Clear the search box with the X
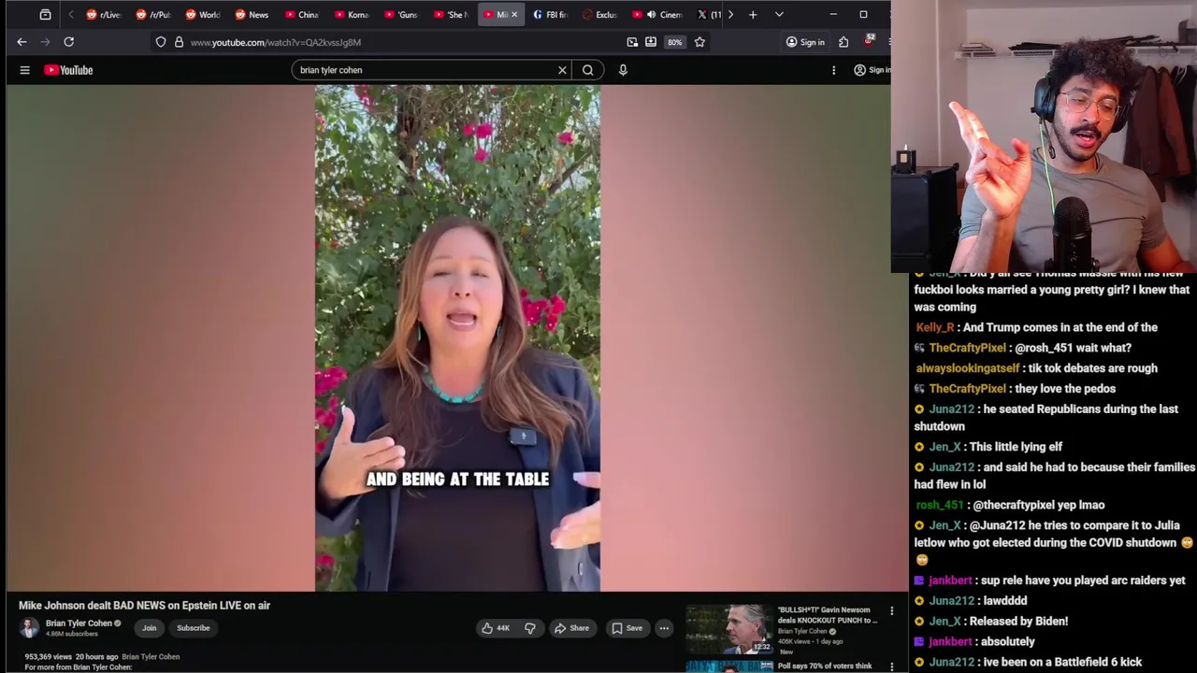This screenshot has height=673, width=1197. click(x=562, y=70)
